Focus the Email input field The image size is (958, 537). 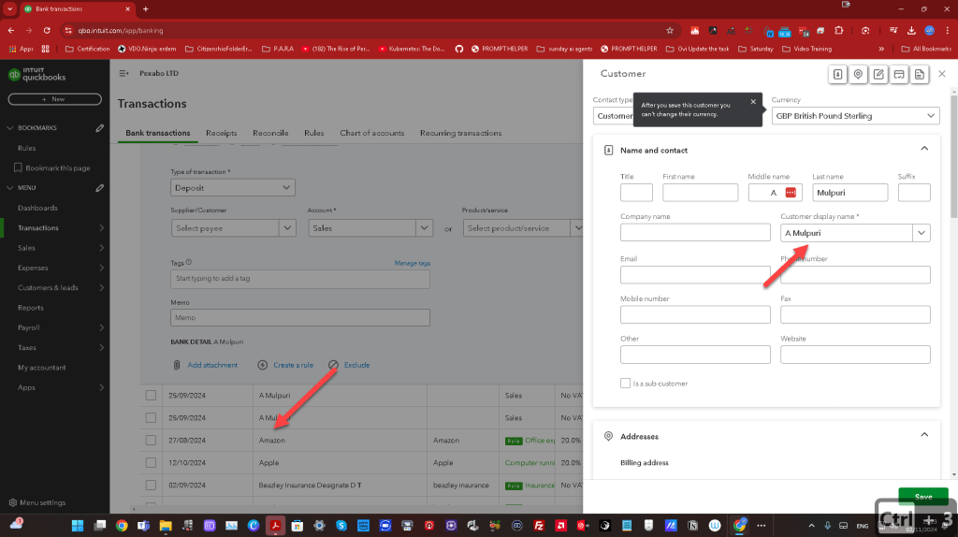(x=695, y=274)
